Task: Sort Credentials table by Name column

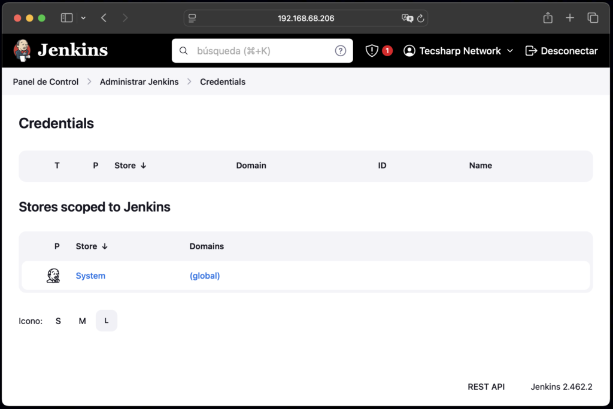Action: (481, 166)
